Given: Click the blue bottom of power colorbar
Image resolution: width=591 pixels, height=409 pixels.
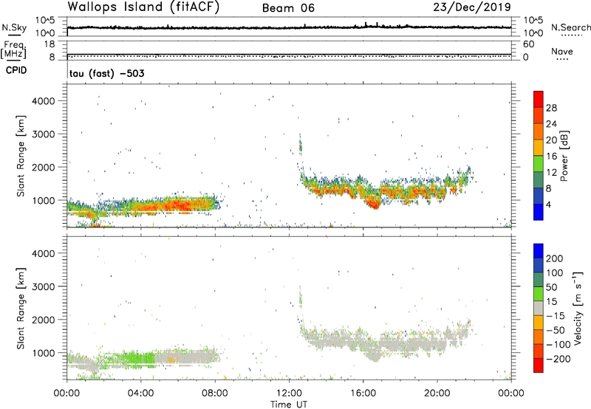Looking at the screenshot, I should (x=539, y=212).
